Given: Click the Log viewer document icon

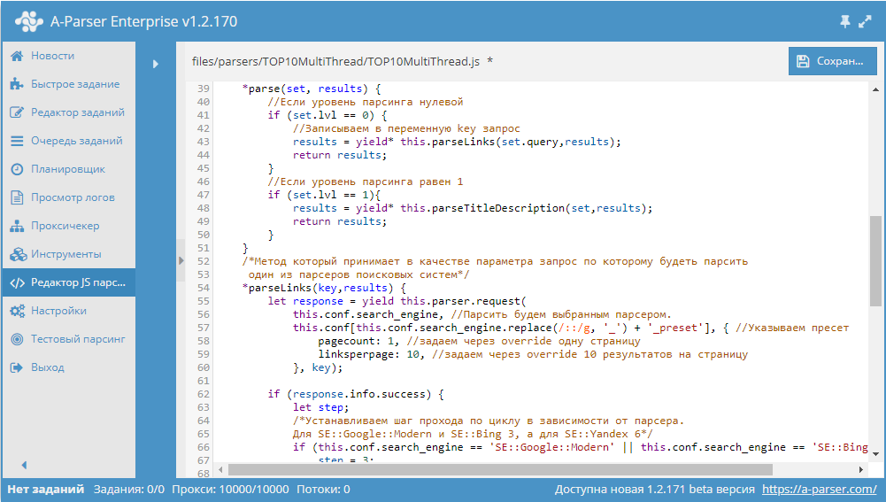Looking at the screenshot, I should pos(16,197).
